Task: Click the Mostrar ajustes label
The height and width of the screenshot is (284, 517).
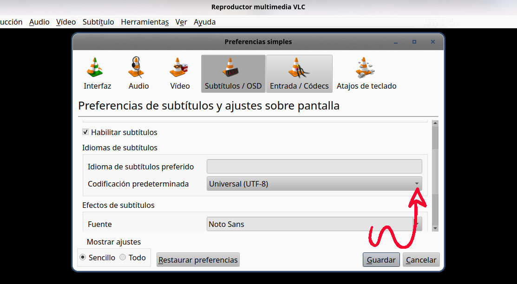Action: pos(114,242)
